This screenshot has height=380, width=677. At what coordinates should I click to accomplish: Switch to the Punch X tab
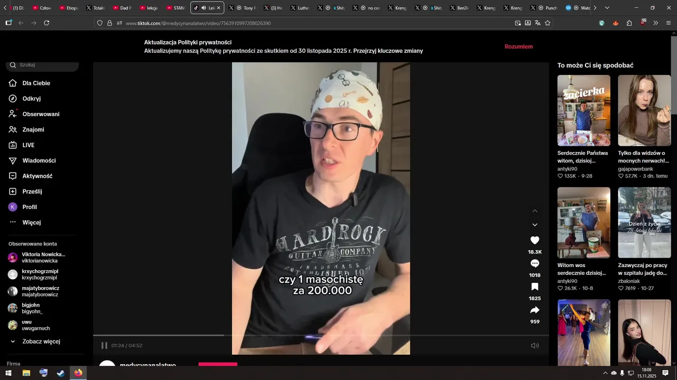point(543,8)
